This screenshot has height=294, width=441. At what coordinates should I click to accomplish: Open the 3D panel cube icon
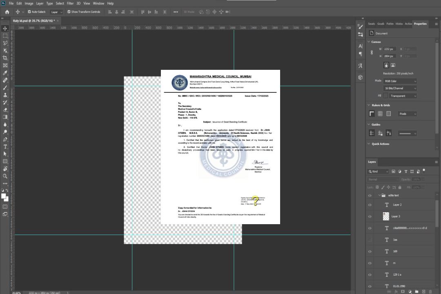point(361,77)
